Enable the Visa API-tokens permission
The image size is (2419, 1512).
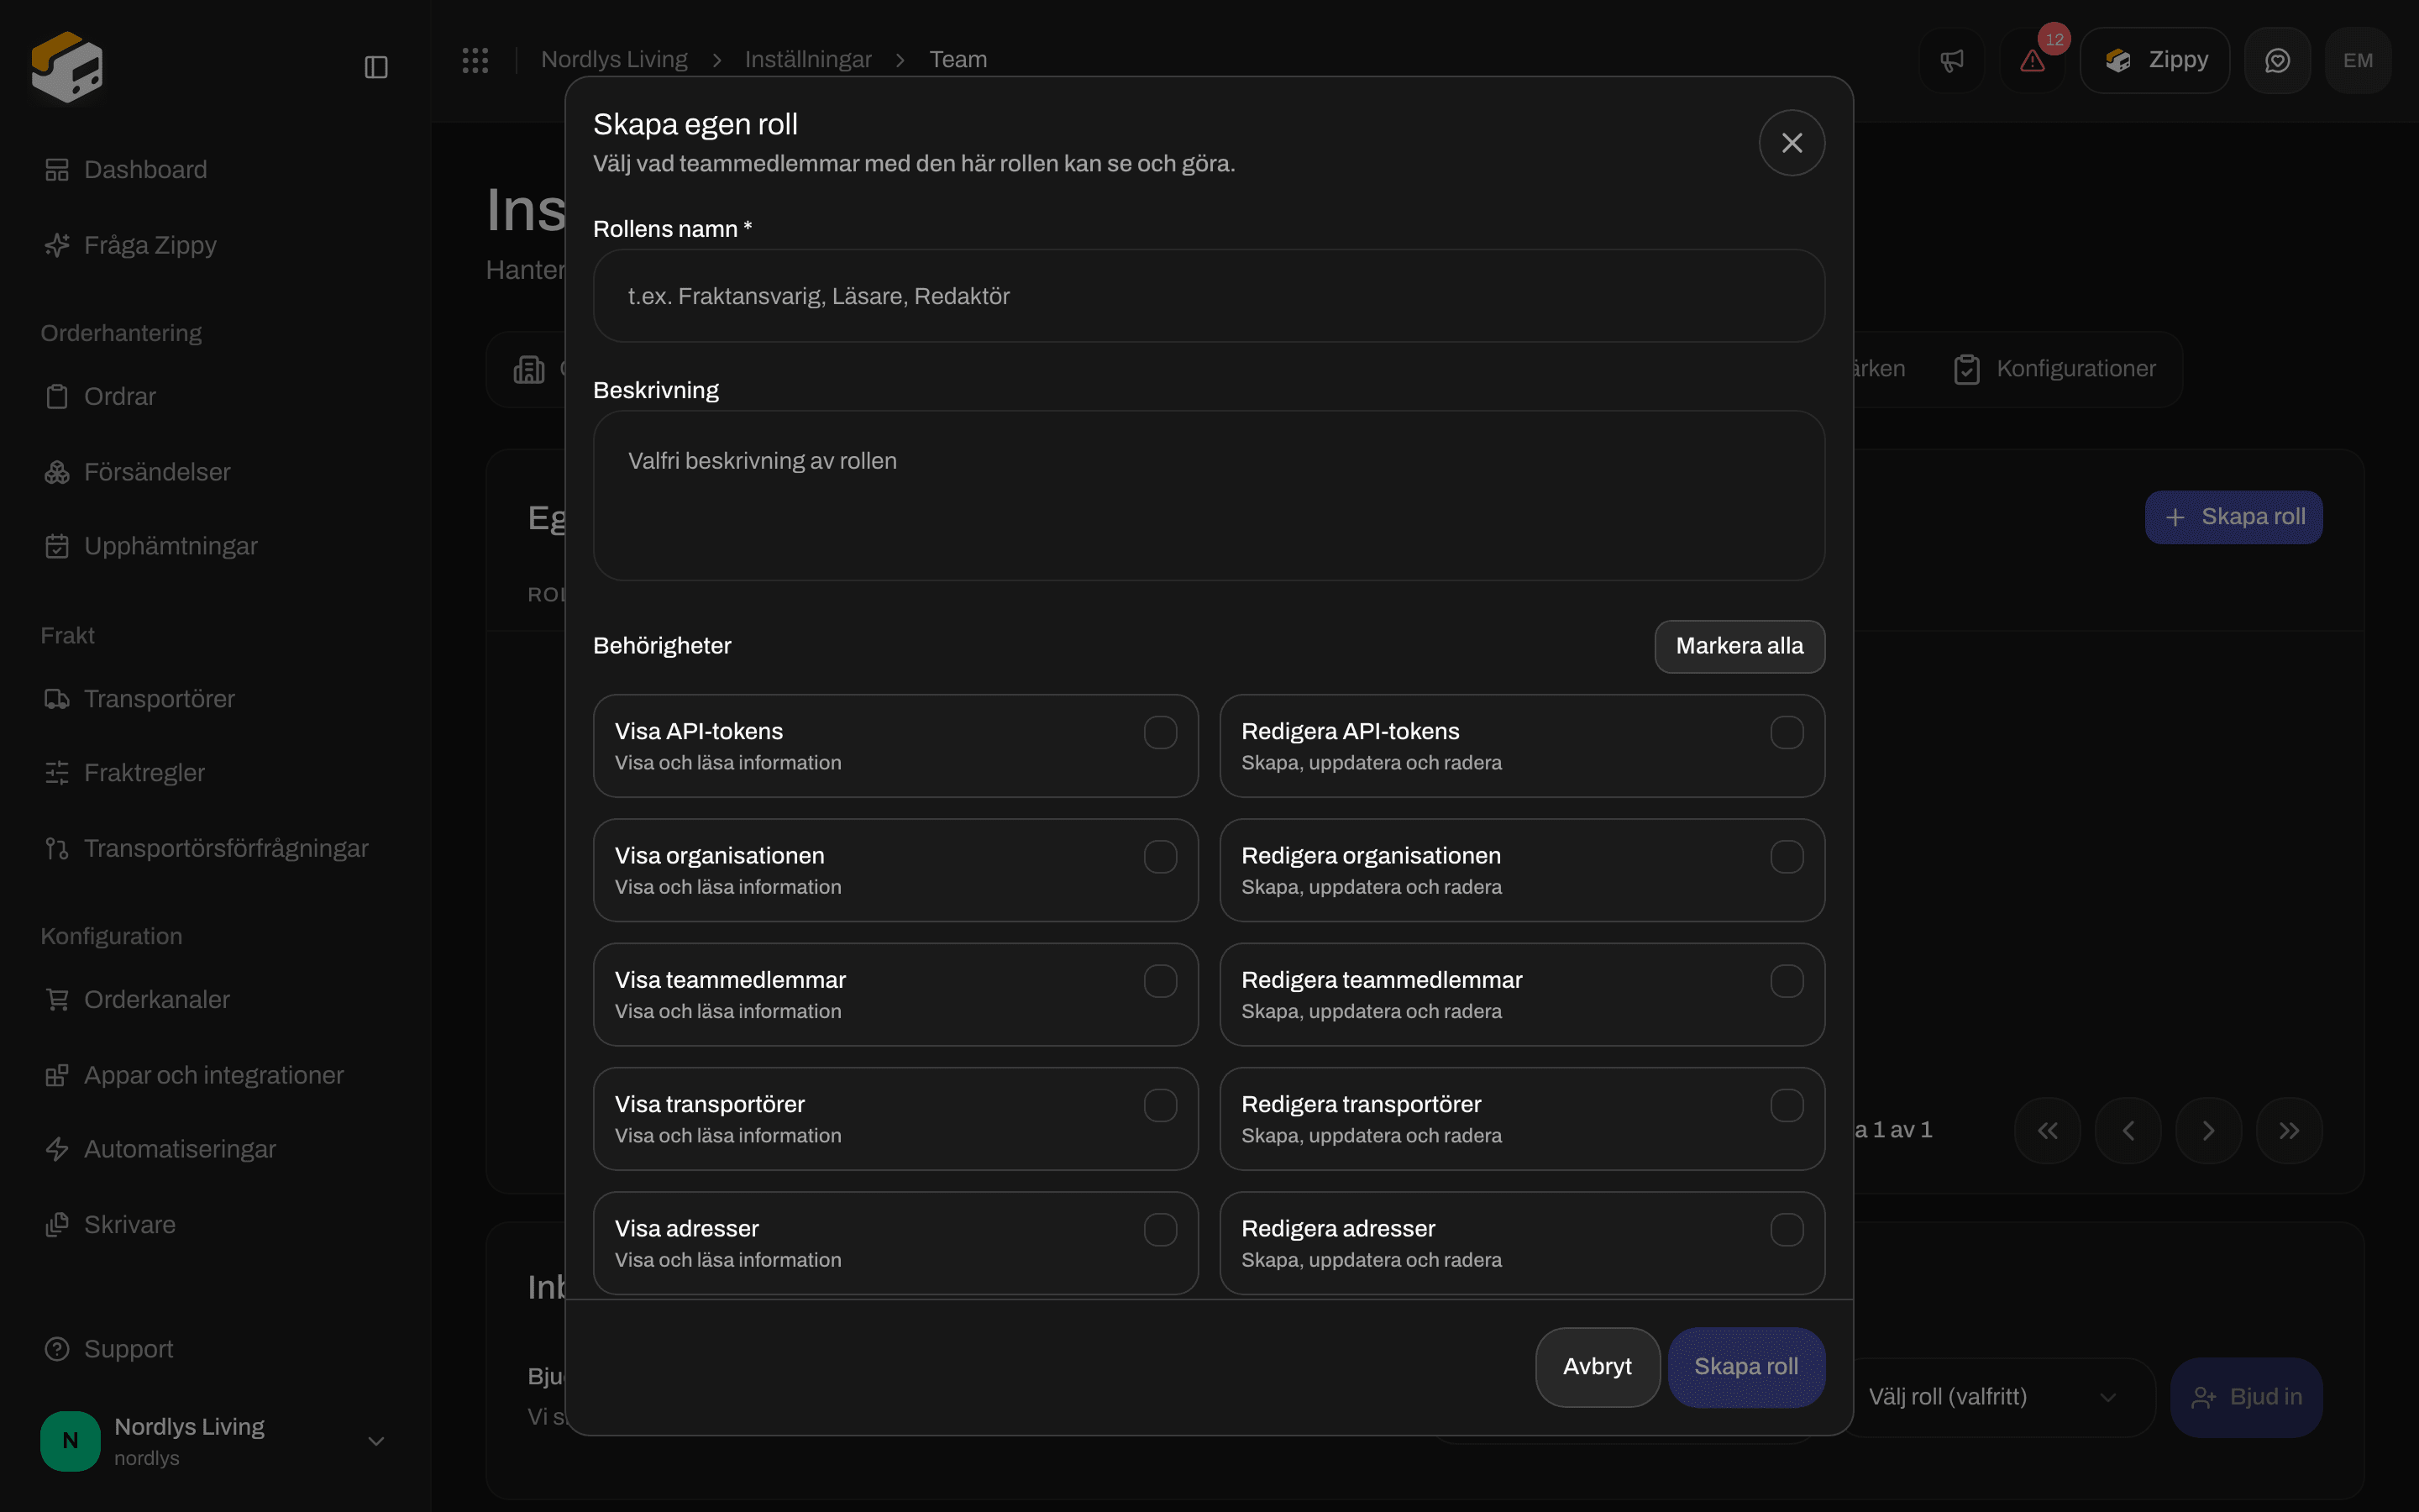1159,732
